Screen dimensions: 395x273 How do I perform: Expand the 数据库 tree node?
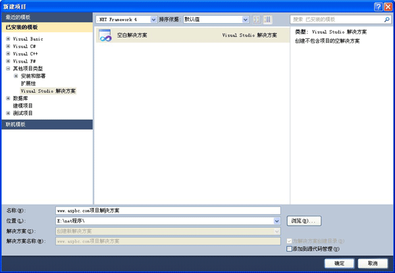[8, 99]
